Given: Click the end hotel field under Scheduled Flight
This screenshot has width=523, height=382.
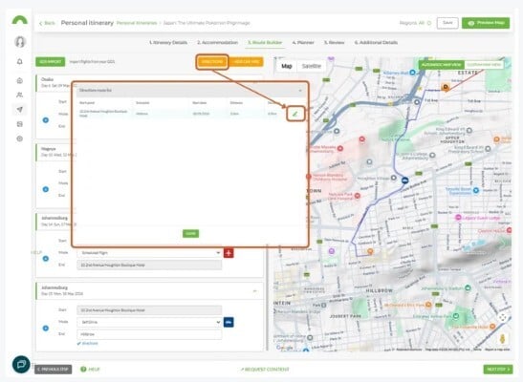Looking at the screenshot, I should 149,265.
